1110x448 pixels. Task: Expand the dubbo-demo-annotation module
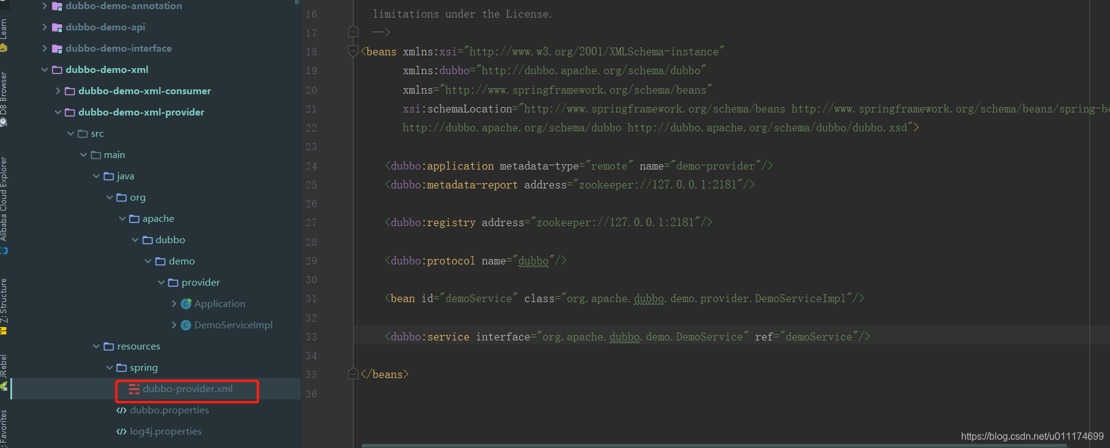(44, 6)
